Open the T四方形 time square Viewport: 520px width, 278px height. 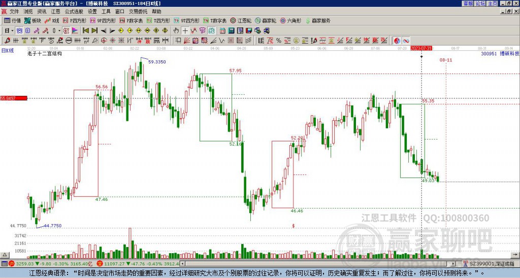click(158, 20)
